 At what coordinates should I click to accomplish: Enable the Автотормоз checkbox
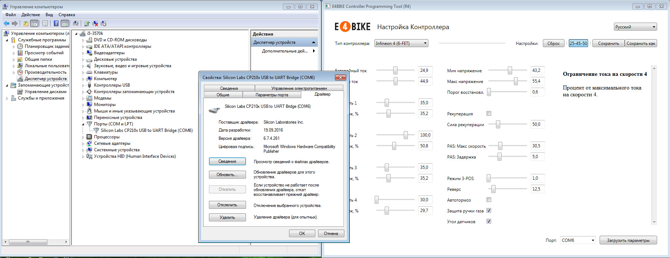coord(489,200)
